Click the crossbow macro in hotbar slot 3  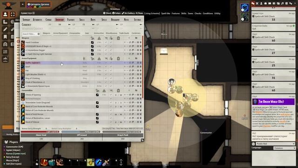tap(60, 162)
